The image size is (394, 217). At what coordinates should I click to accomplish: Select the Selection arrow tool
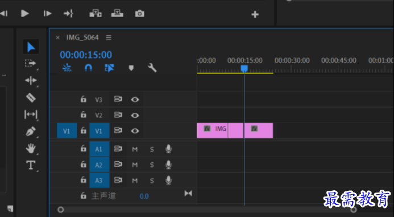(31, 47)
